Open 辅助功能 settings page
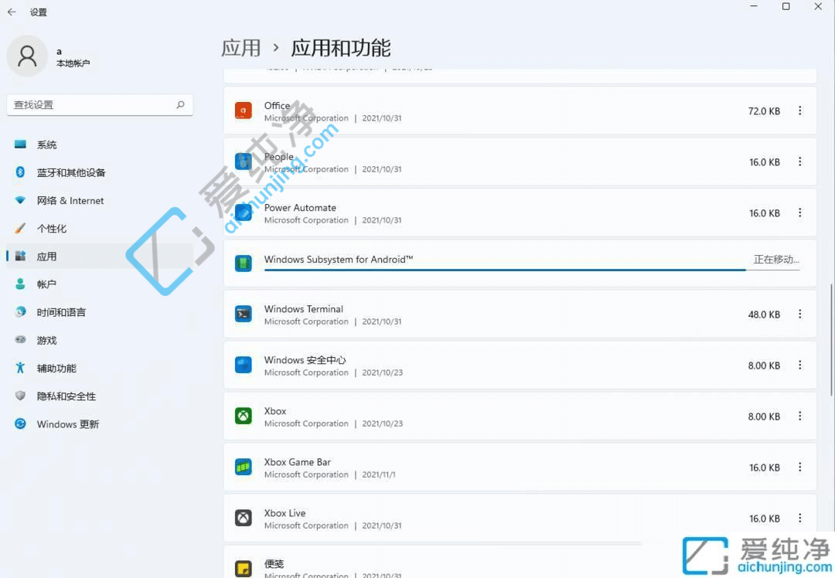The height and width of the screenshot is (578, 835). [100, 368]
